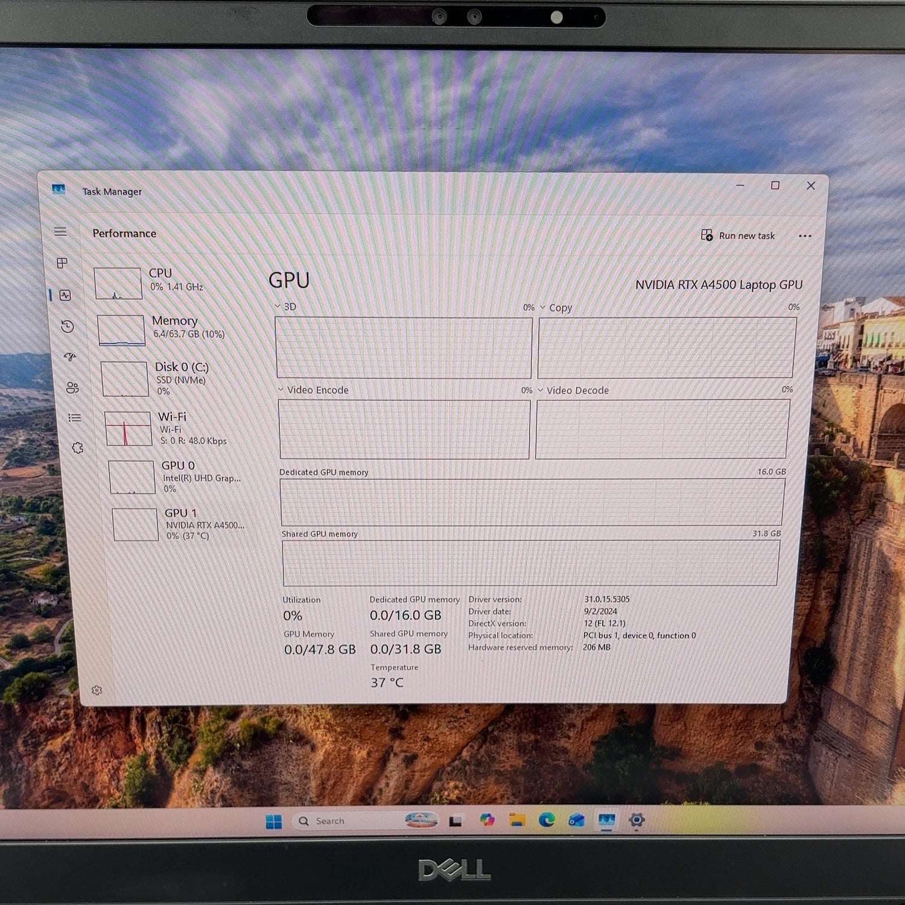Click the NVIDIA RTX A4500 Laptop GPU title

(719, 285)
